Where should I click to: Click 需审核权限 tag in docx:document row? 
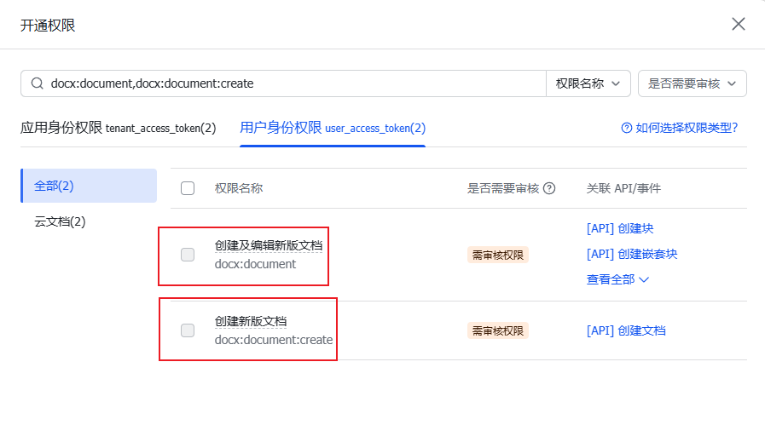coord(498,255)
